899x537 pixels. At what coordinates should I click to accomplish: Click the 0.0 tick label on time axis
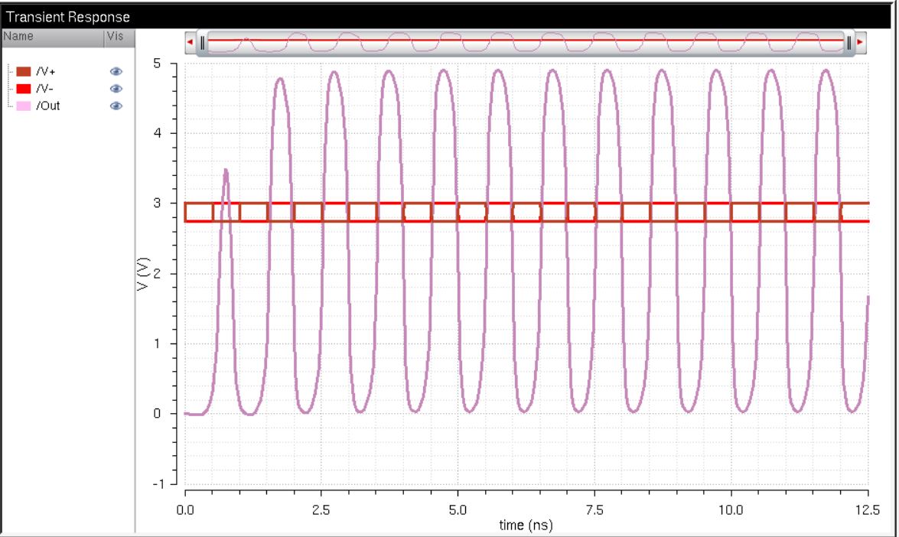pyautogui.click(x=184, y=510)
